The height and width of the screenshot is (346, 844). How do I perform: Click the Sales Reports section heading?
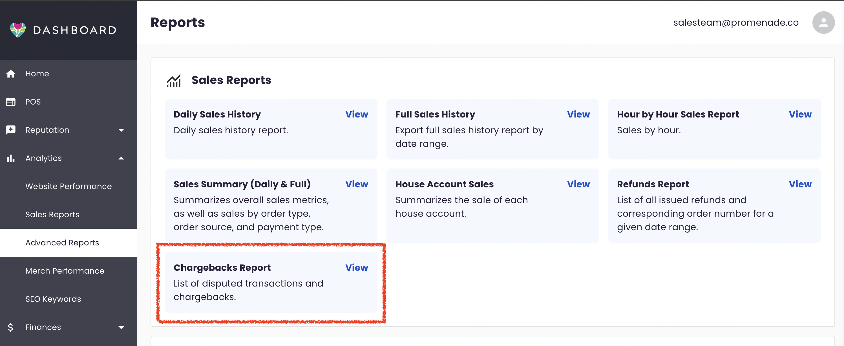click(x=231, y=81)
